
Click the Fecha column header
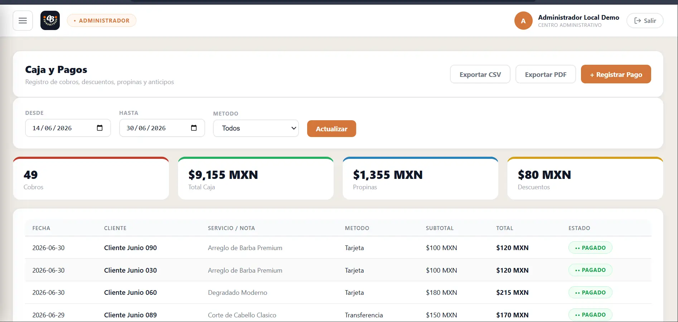pos(41,228)
